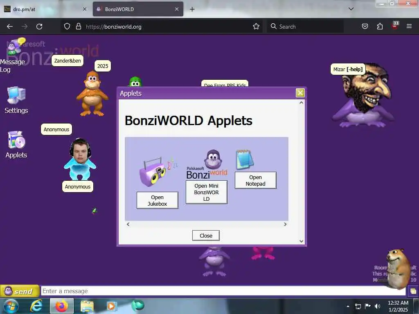Click the Zander&ben name tag
Viewport: 419px width, 314px height.
[x=68, y=61]
